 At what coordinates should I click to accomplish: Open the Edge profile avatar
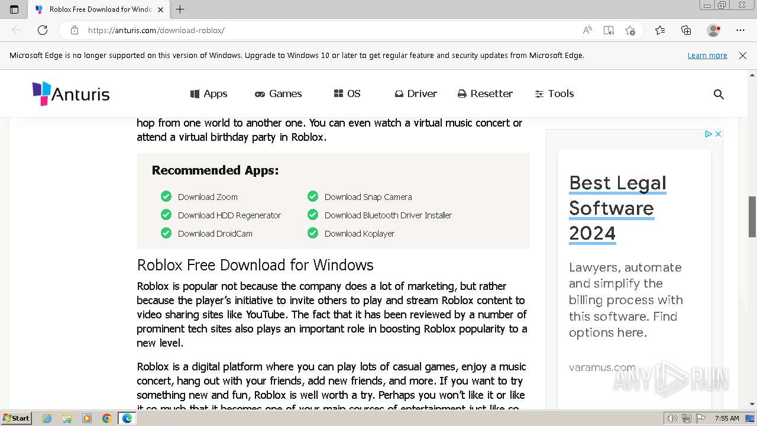coord(714,30)
